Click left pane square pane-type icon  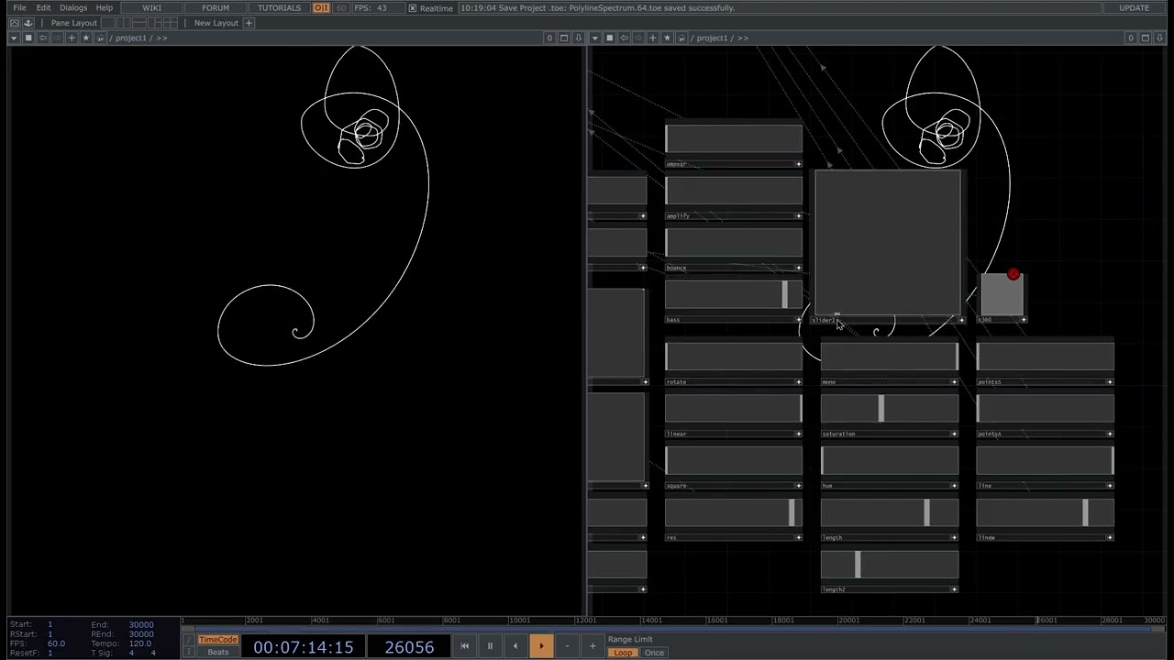coord(28,38)
